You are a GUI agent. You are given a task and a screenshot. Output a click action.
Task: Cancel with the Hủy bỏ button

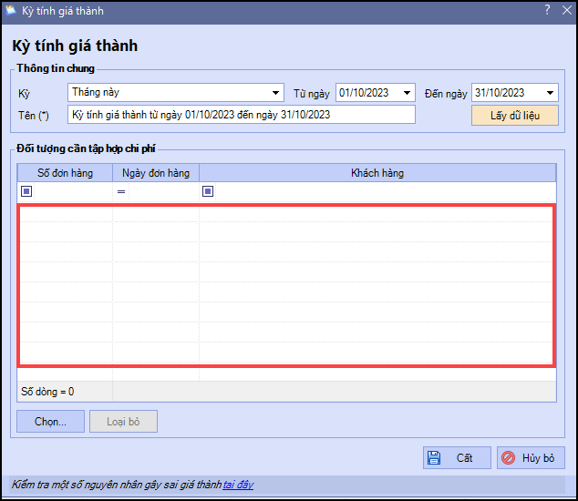click(x=531, y=457)
